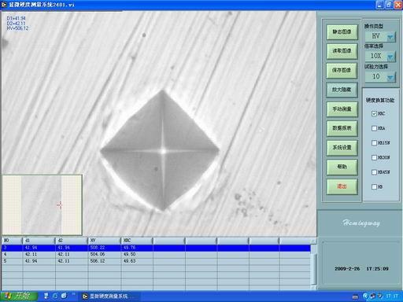Click the d1 column header
This screenshot has height=302, width=403.
click(x=39, y=241)
